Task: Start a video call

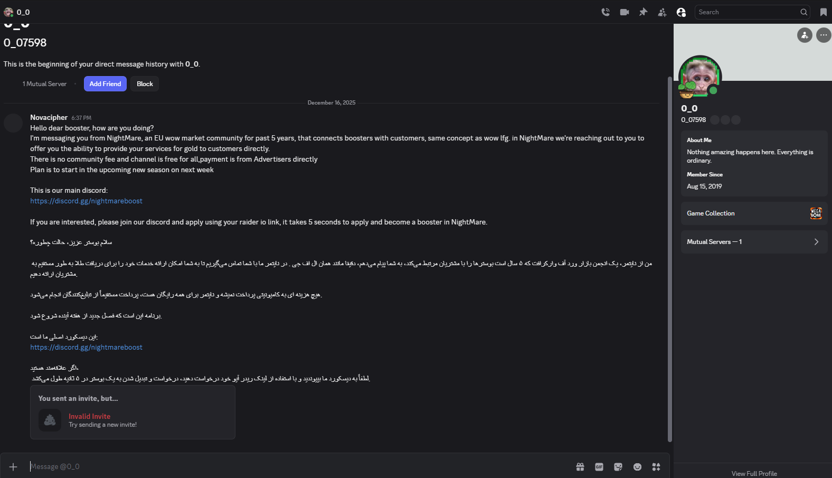Action: pyautogui.click(x=625, y=12)
